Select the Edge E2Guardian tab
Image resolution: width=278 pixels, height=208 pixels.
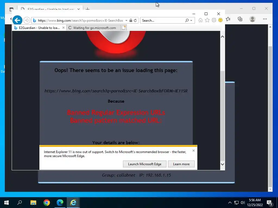[x=50, y=8]
